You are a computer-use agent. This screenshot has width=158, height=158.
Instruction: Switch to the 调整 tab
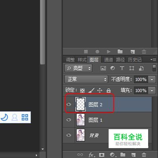click(70, 60)
